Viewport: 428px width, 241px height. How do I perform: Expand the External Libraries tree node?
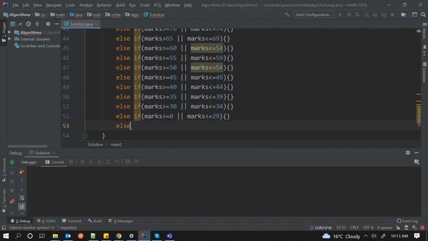pyautogui.click(x=10, y=39)
